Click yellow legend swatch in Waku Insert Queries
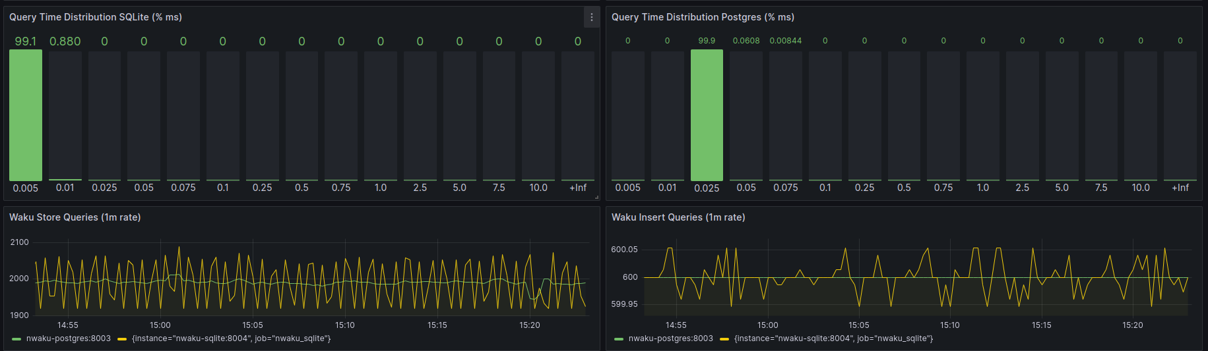This screenshot has width=1208, height=351. pos(724,339)
